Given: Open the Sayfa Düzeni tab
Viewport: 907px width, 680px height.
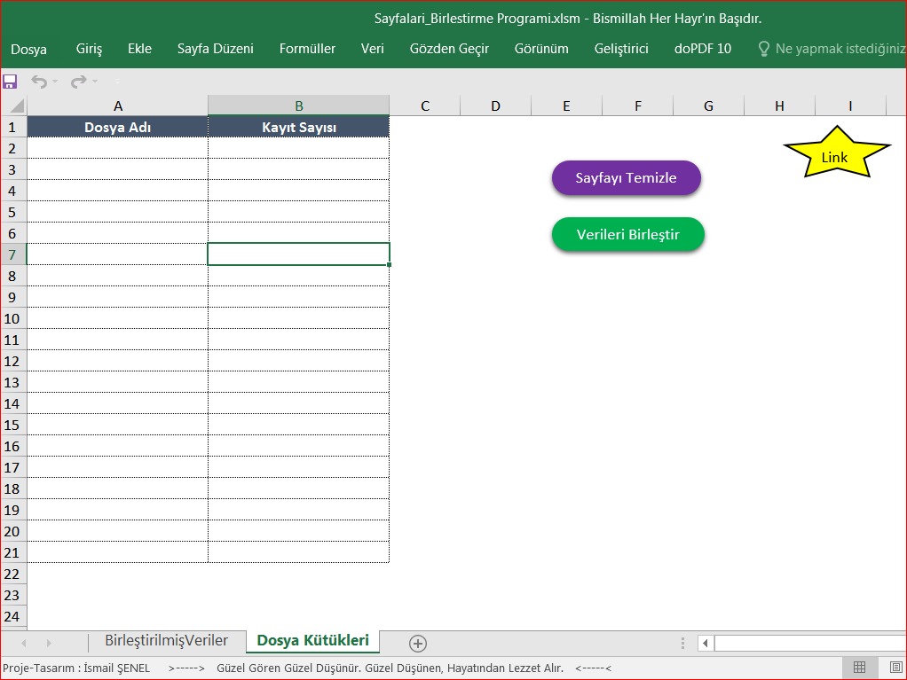Looking at the screenshot, I should [215, 49].
